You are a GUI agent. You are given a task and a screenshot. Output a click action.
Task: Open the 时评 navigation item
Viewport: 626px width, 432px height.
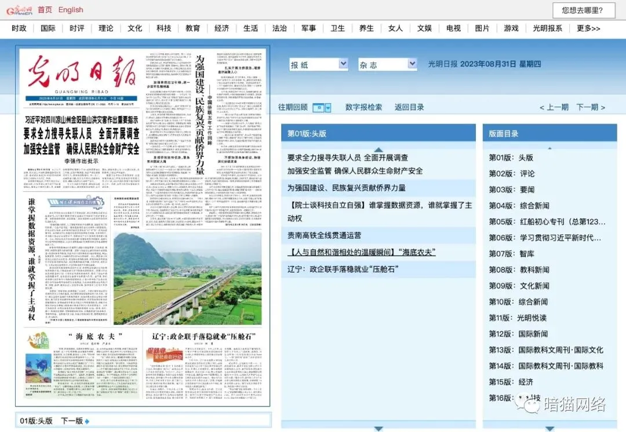[77, 28]
